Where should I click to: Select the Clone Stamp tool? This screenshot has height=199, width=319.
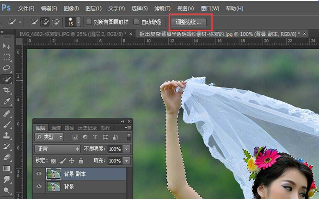tap(6, 135)
